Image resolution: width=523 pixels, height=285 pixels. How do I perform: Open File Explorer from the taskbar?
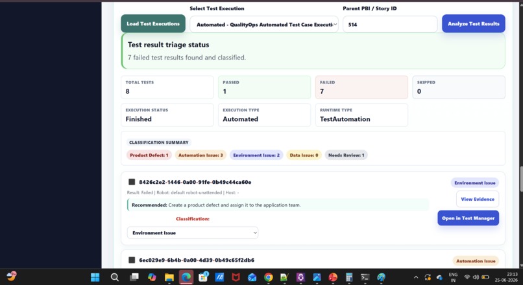coord(169,277)
